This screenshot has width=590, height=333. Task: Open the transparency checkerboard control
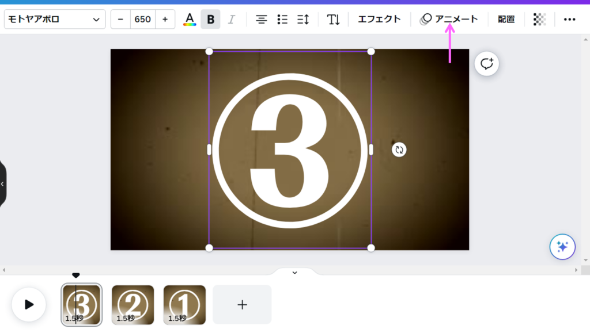[539, 20]
